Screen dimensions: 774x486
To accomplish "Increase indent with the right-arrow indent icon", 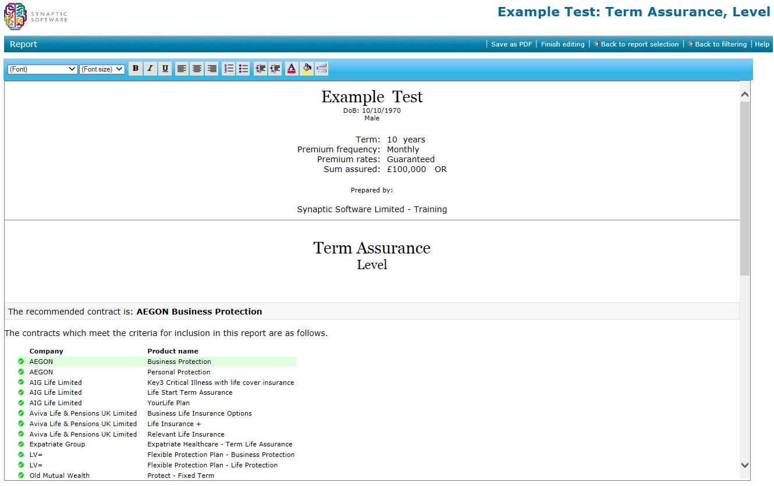I will point(260,69).
